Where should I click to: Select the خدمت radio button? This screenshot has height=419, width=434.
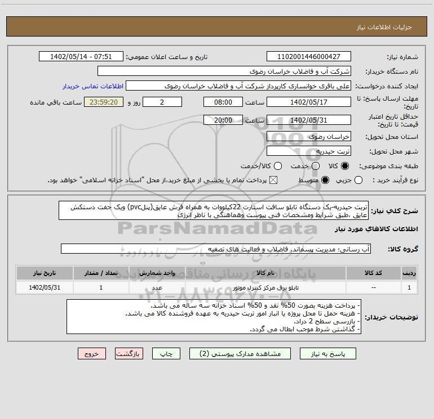coord(316,166)
